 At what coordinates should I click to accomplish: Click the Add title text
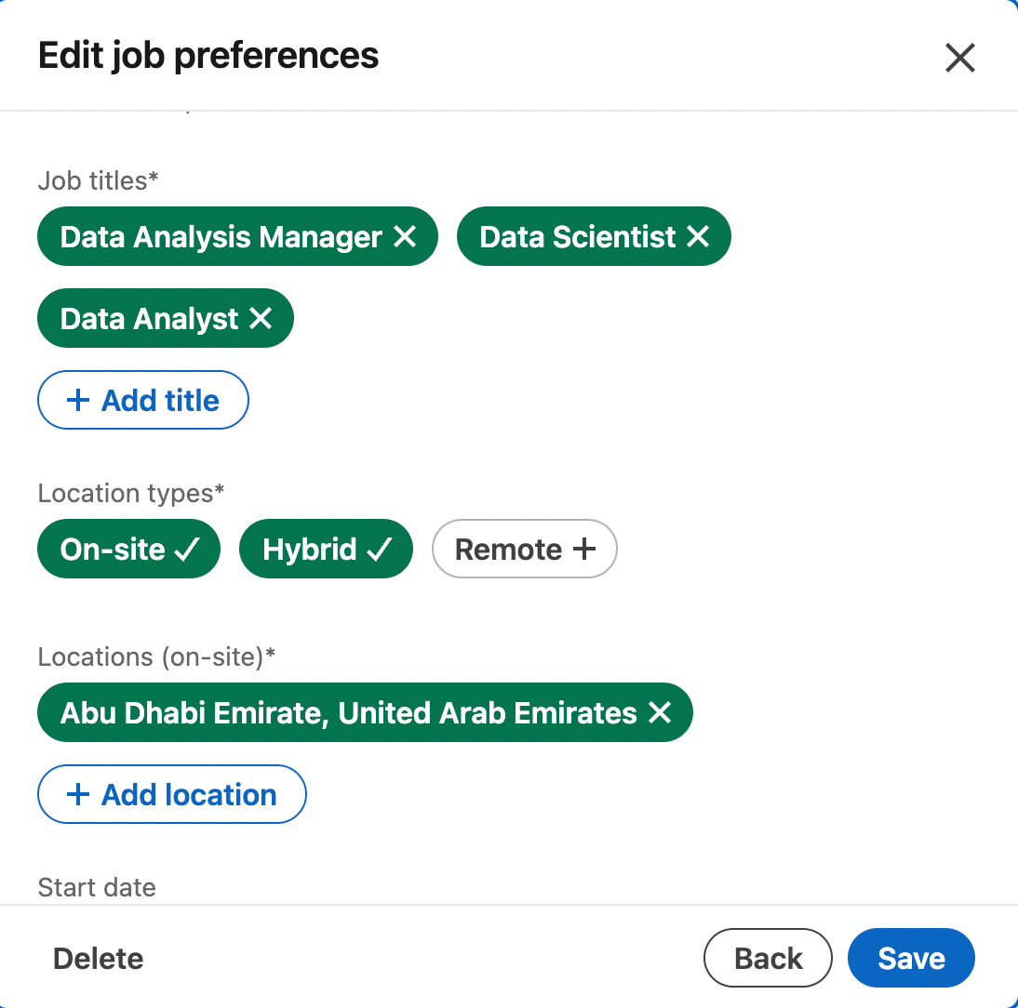(x=160, y=401)
